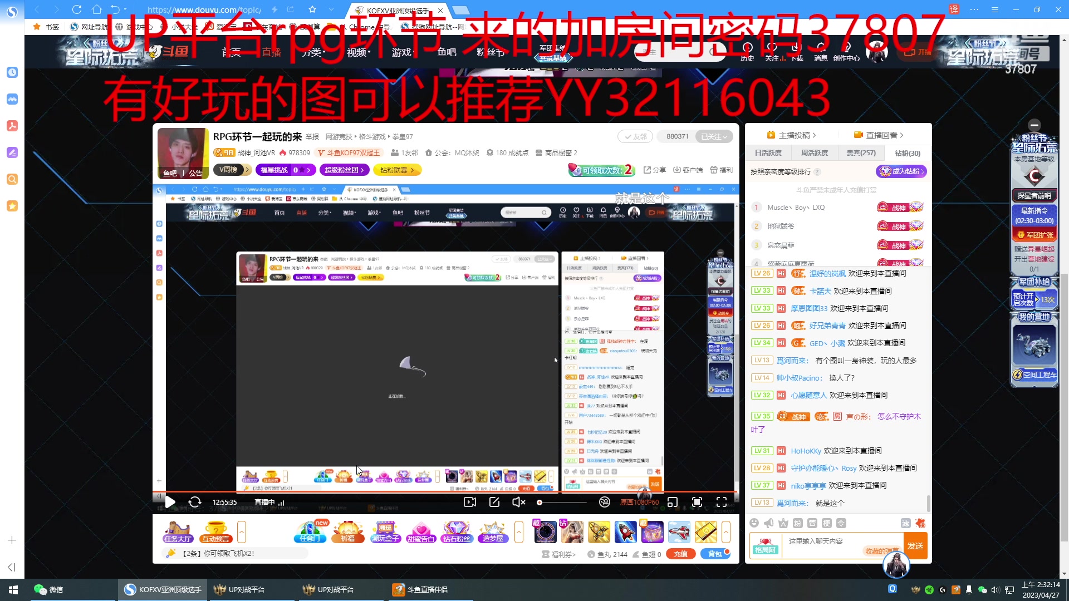1069x601 pixels.
Task: Click the 友邻 button near follower count
Action: coord(635,136)
